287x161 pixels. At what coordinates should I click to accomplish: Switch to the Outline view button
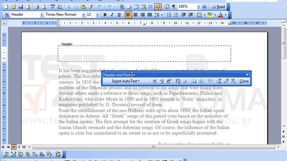pyautogui.click(x=19, y=147)
